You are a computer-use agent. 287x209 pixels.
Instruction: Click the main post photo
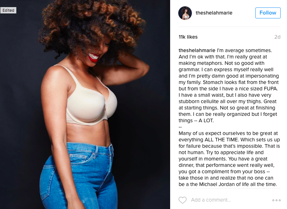(x=85, y=104)
